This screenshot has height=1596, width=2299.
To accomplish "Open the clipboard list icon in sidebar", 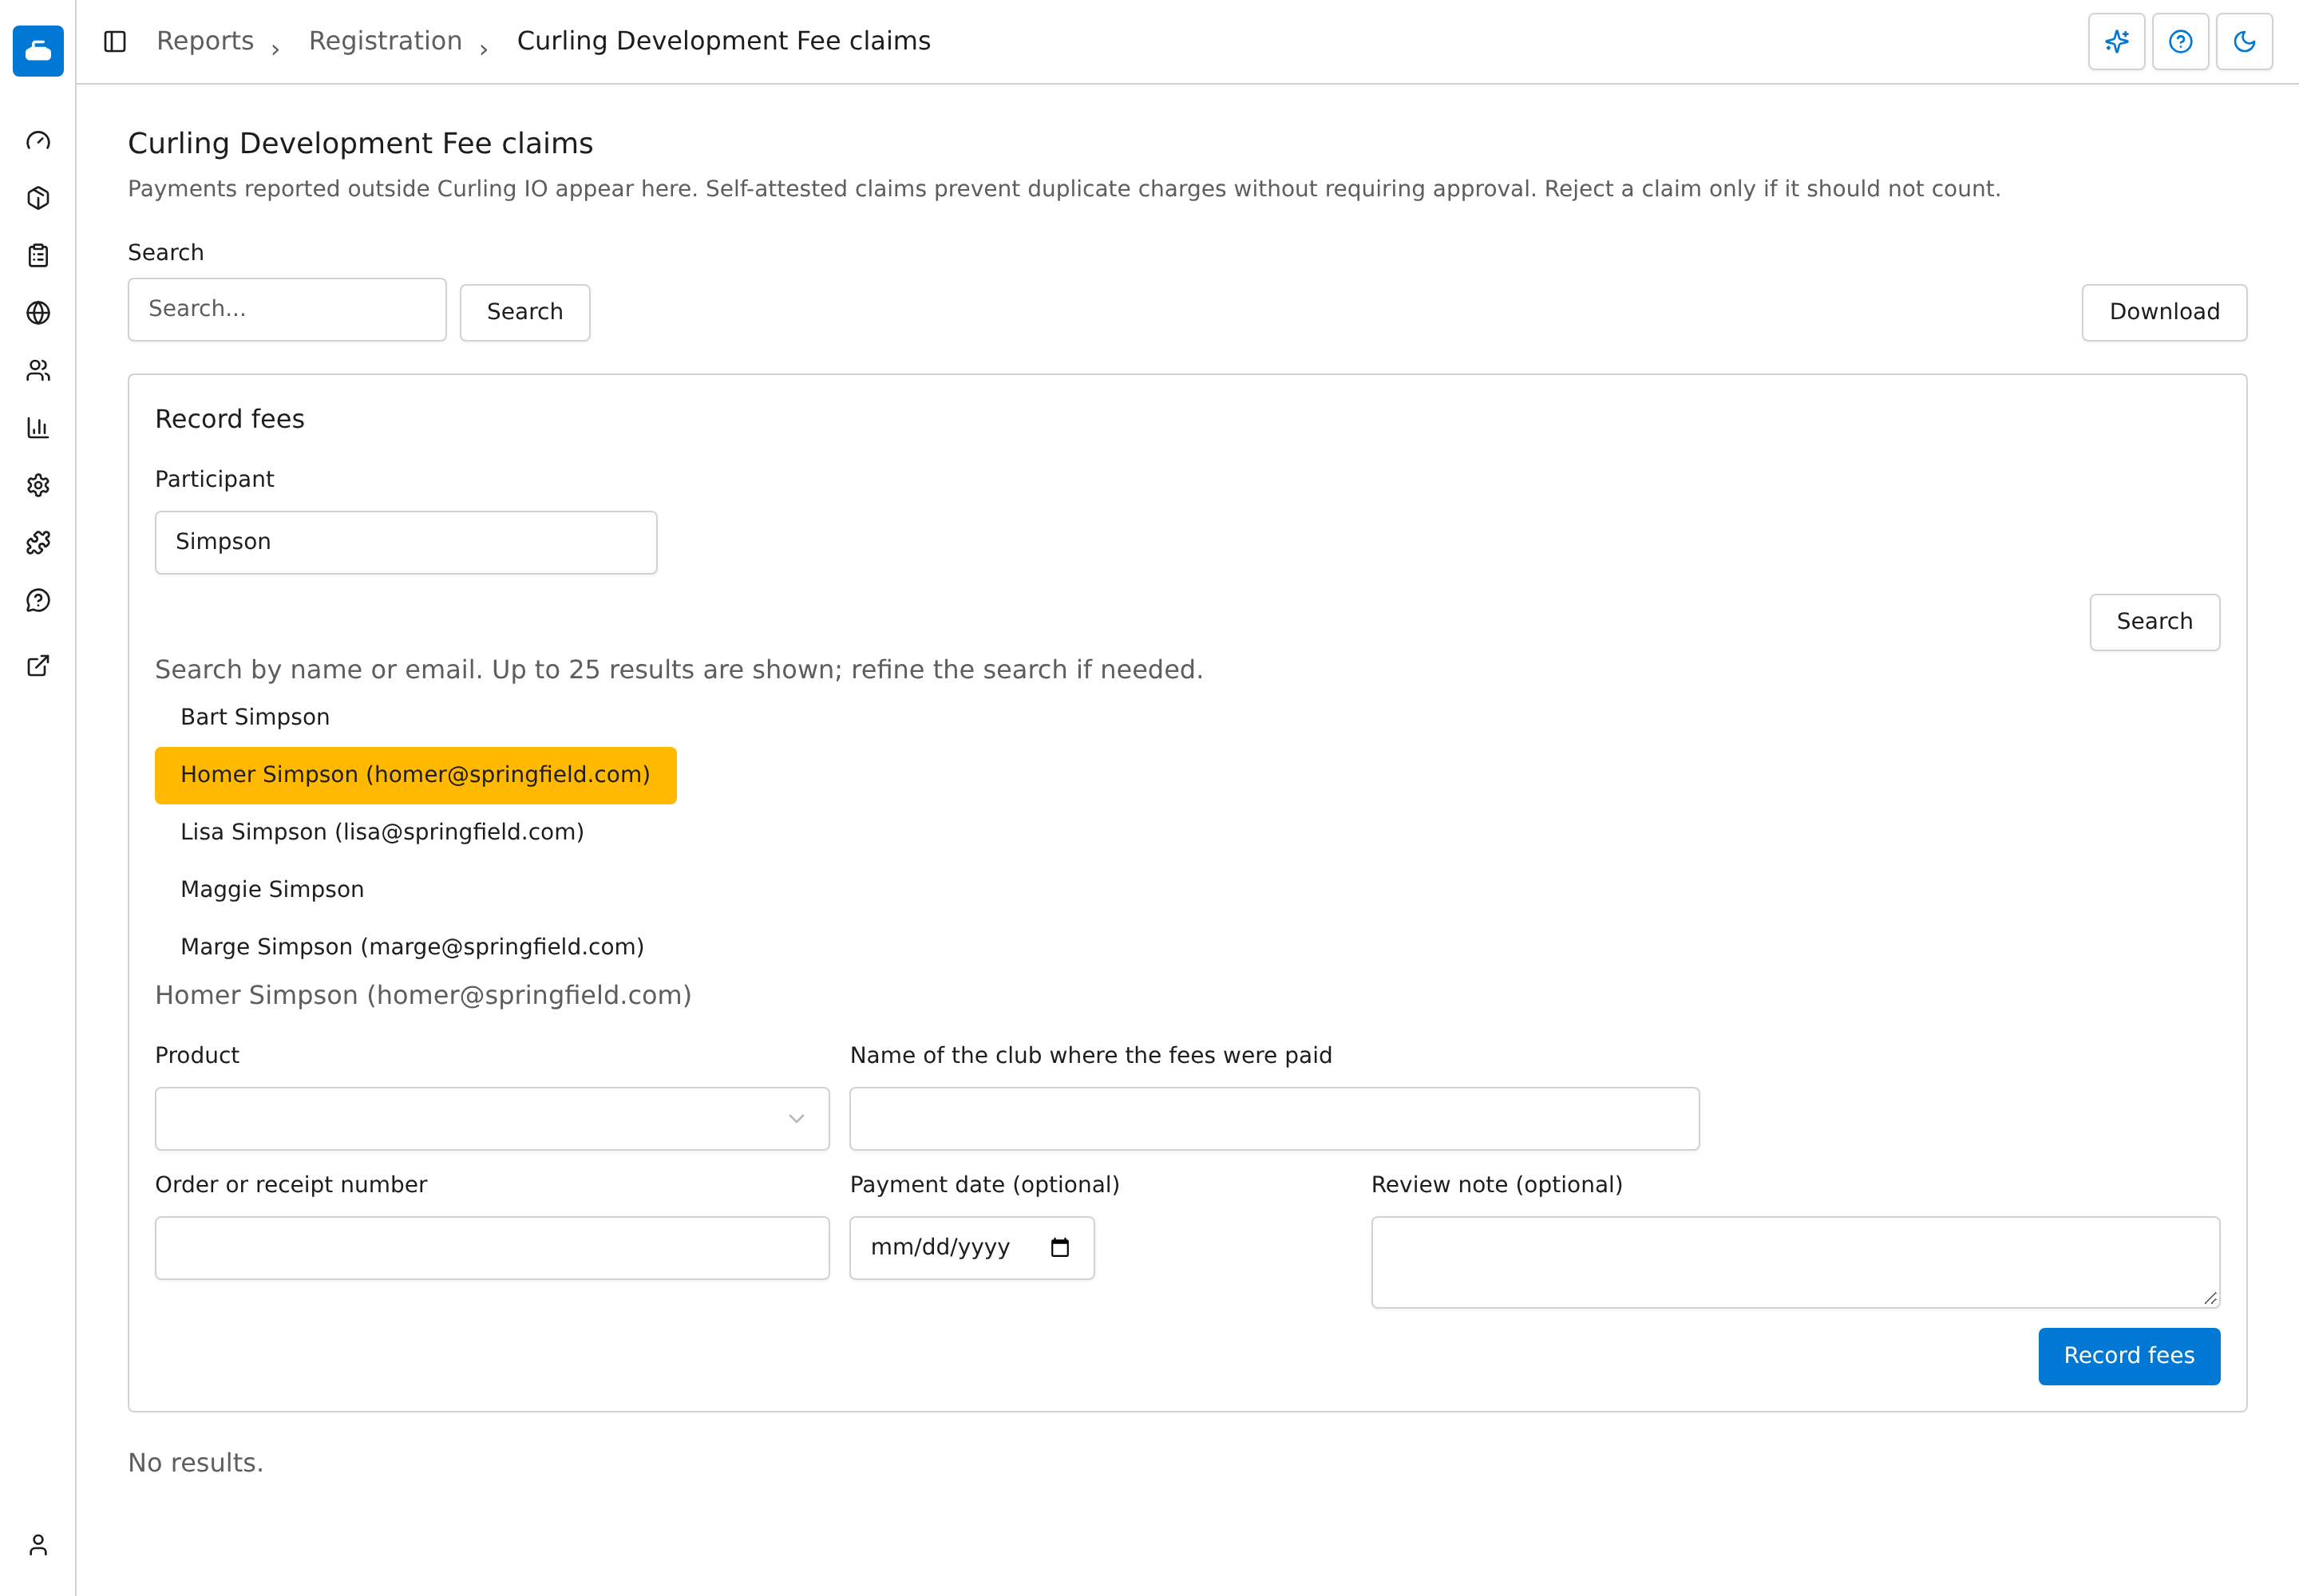I will pos(38,256).
